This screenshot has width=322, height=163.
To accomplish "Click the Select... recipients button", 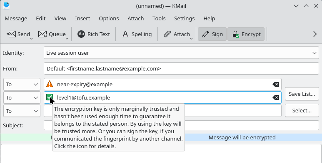I will click(302, 111).
